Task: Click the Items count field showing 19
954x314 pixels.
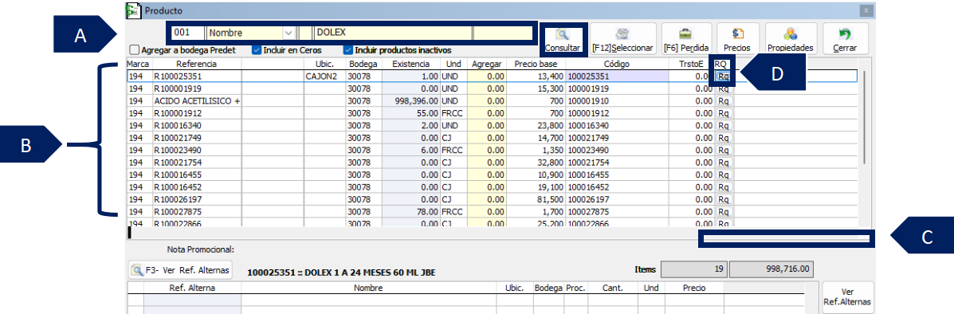Action: pos(694,269)
